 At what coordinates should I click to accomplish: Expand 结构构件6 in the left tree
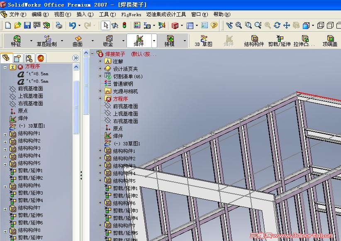5,187
